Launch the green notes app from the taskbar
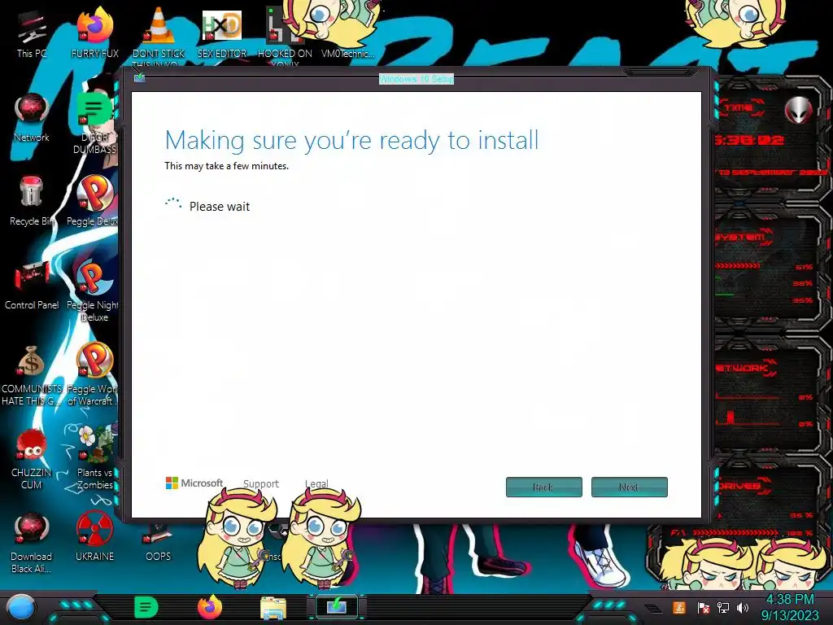The height and width of the screenshot is (625, 833). [146, 607]
